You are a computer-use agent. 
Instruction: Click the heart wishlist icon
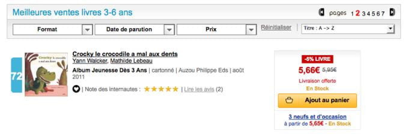pyautogui.click(x=76, y=89)
